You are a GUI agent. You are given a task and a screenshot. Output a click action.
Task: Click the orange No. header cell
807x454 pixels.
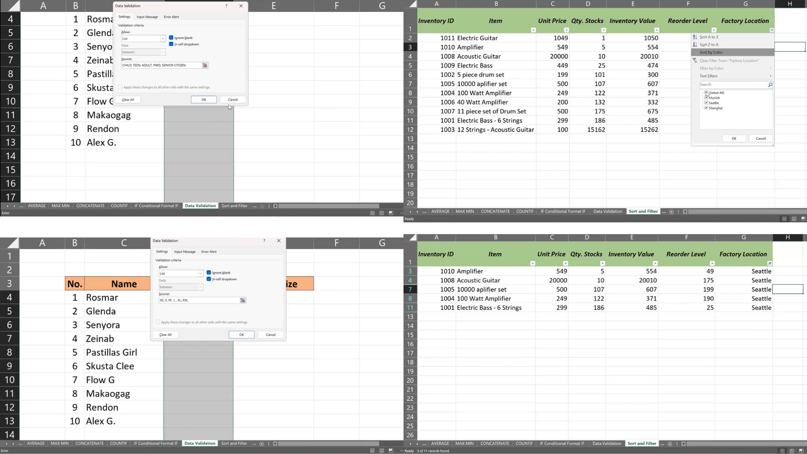point(75,284)
